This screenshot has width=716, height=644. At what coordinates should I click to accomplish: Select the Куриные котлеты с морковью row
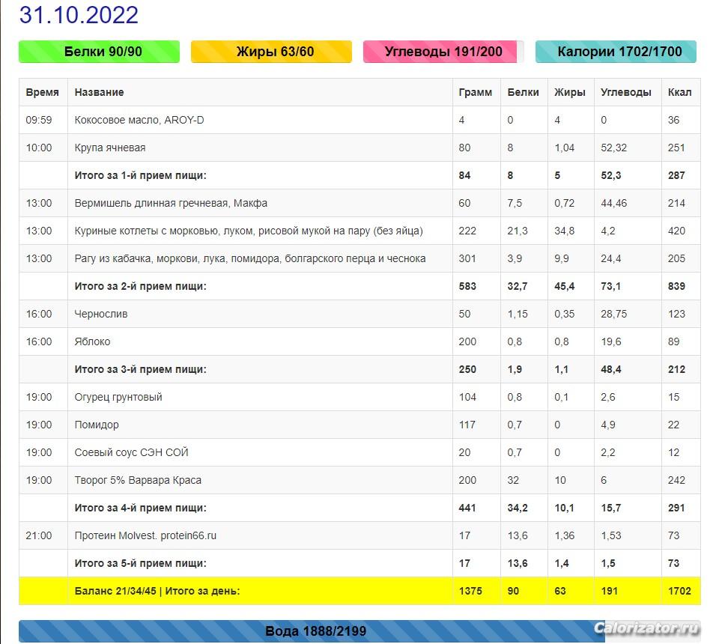248,231
